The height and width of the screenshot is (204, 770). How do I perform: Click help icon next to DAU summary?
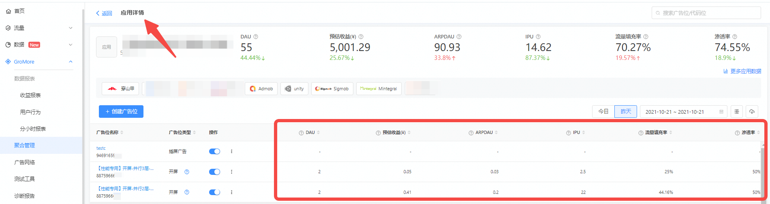coord(256,37)
